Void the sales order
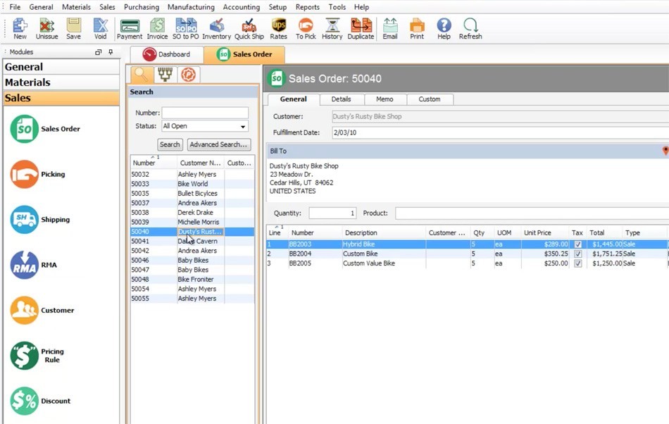The width and height of the screenshot is (669, 424). pos(101,28)
